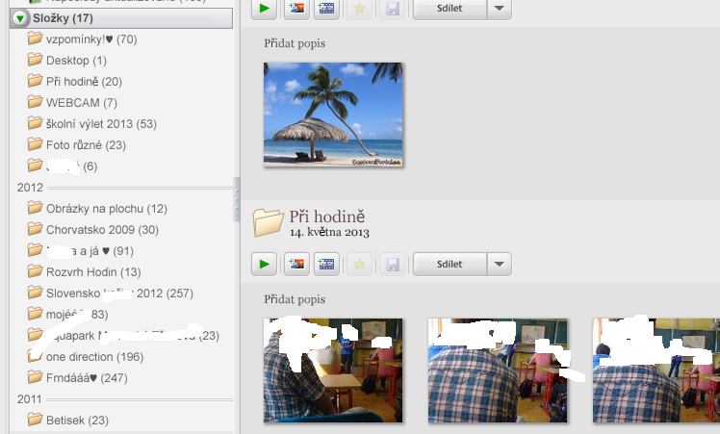This screenshot has height=434, width=720.
Task: Click the 2012 year group header
Action: (30, 188)
